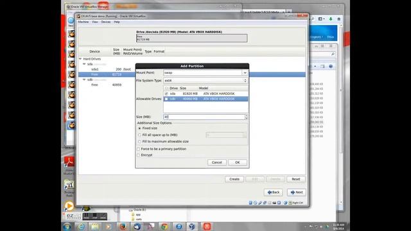Open Firefox from the taskbar
This screenshot has height=231, width=411.
[123, 227]
